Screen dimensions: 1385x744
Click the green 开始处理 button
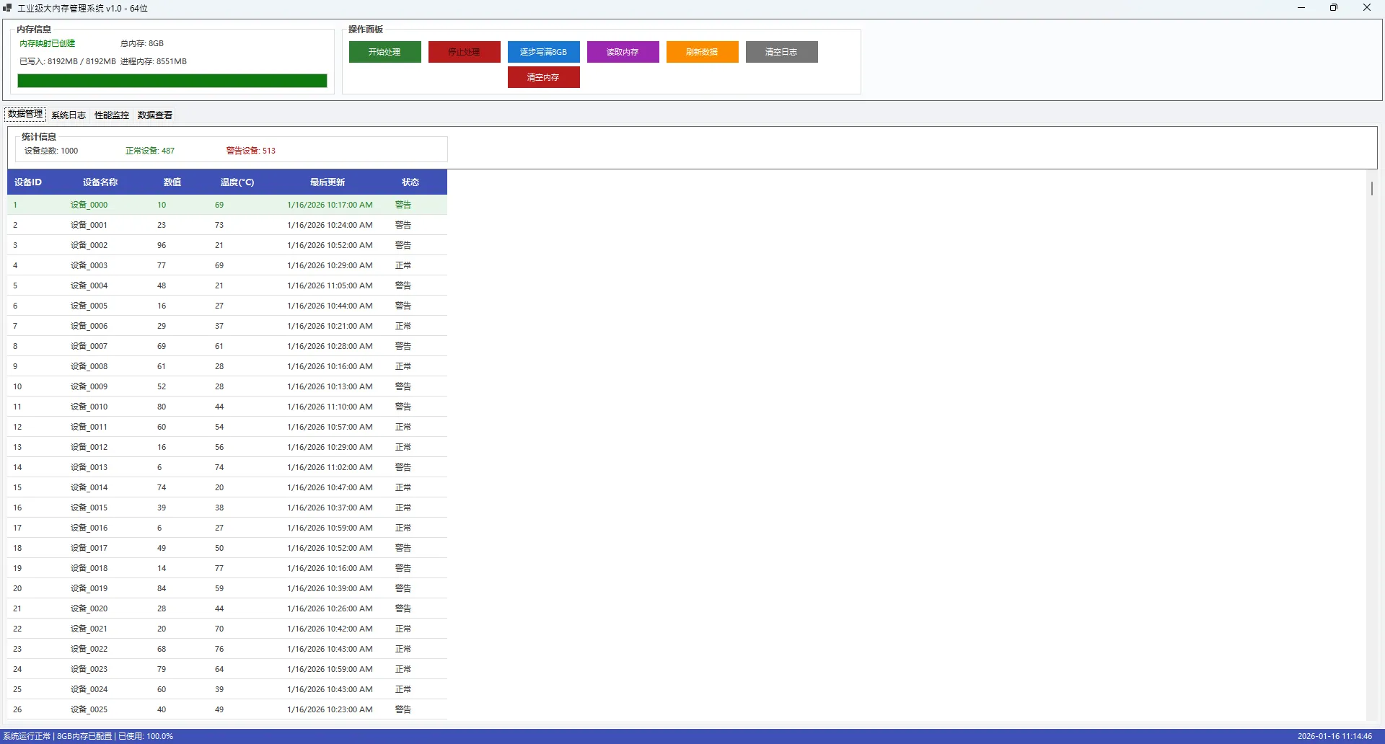384,52
